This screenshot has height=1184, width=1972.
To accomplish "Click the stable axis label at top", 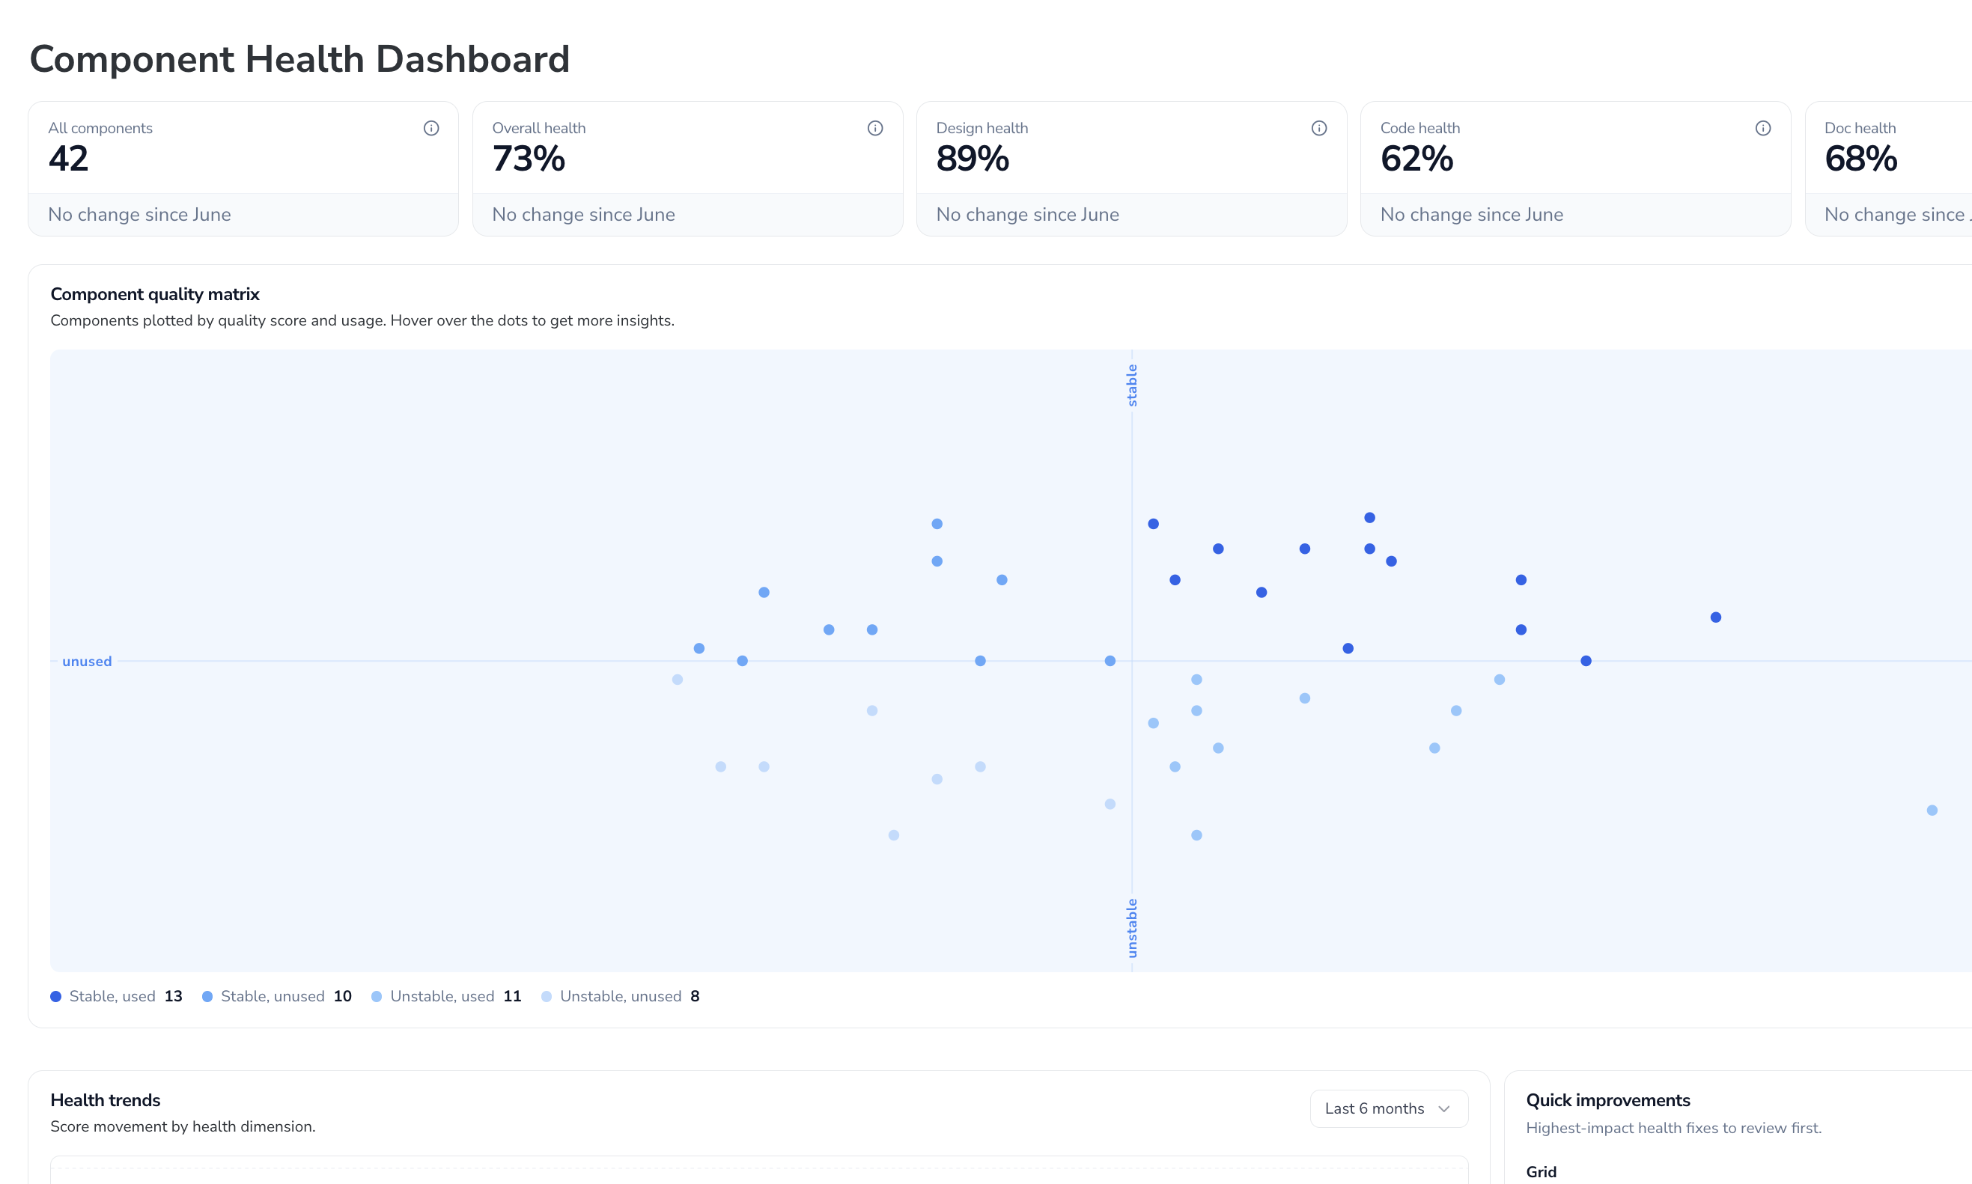I will [1132, 385].
